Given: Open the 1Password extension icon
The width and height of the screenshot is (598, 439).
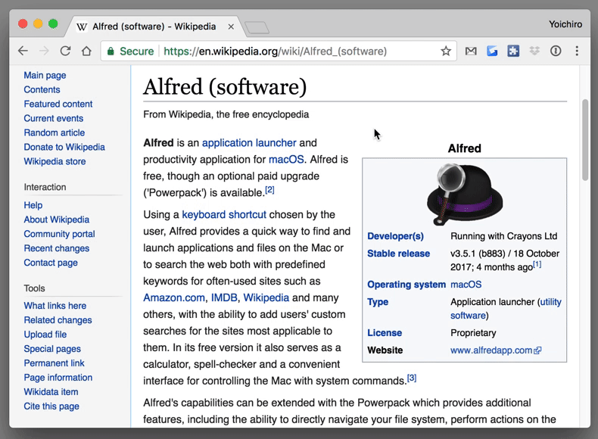Looking at the screenshot, I should pos(556,51).
